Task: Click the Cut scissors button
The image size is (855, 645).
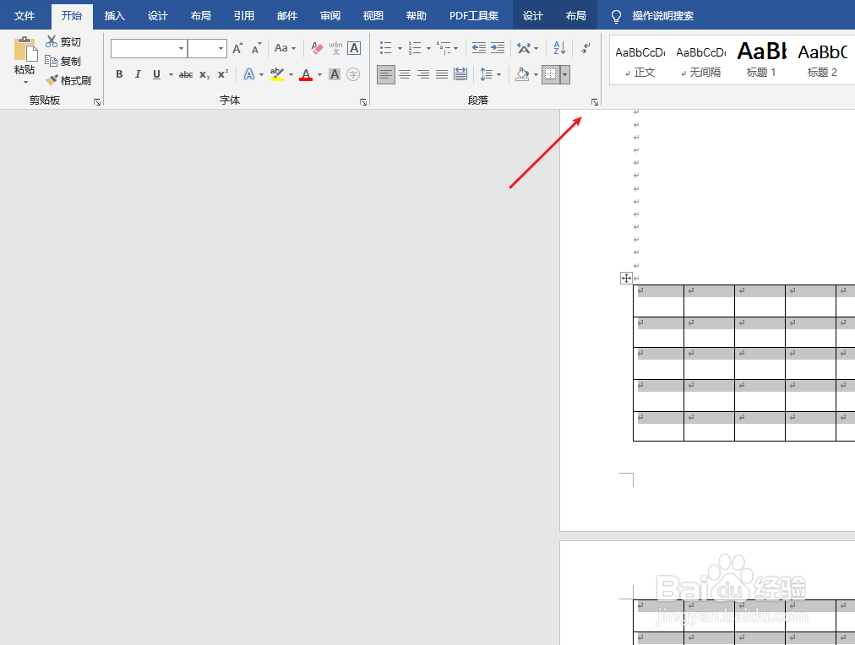Action: click(x=63, y=42)
